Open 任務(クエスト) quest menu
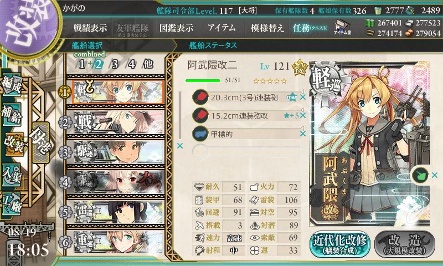 point(310,28)
